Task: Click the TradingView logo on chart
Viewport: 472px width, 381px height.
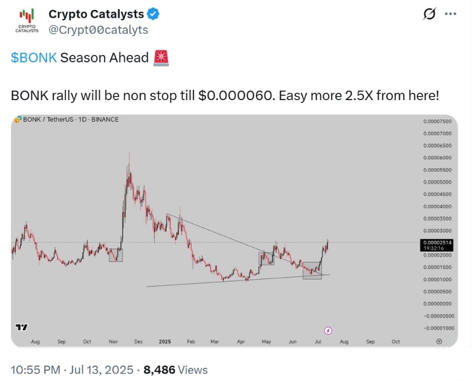Action: 21,327
